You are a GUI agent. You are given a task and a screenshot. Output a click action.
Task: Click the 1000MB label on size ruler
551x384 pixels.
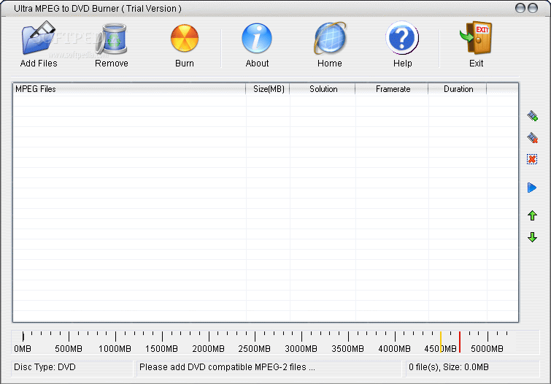[115, 349]
